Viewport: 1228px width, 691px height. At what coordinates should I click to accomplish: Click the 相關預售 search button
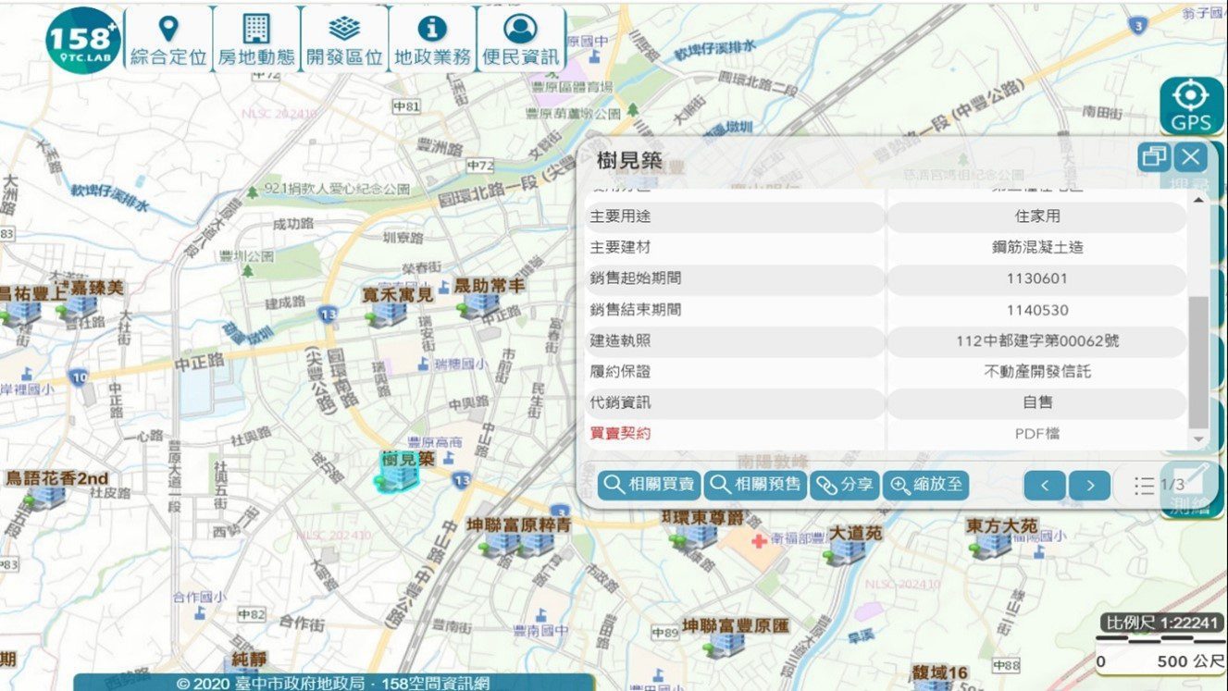755,485
